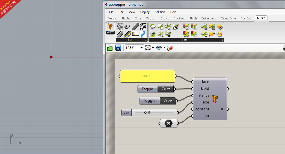Click the orange T text component in ribbon
285x154 pixels.
(110, 27)
